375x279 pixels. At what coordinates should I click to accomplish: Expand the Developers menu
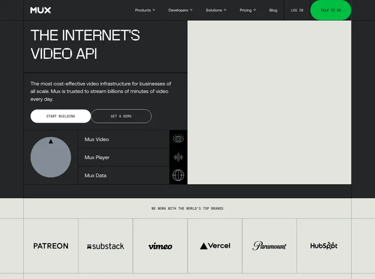pyautogui.click(x=180, y=10)
